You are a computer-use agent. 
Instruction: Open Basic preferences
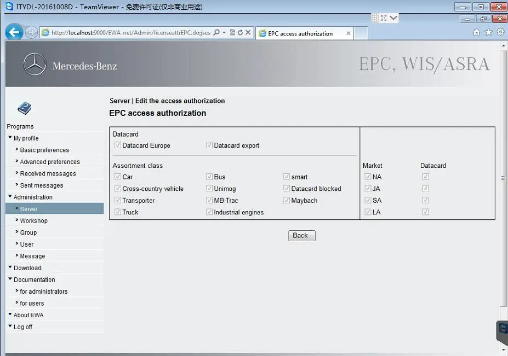click(x=44, y=150)
